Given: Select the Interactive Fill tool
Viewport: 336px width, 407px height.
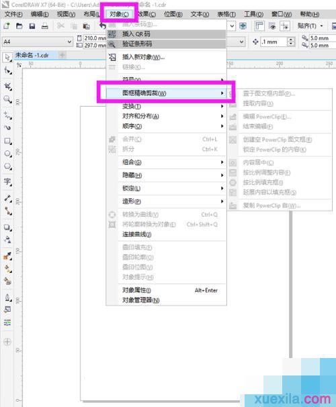Looking at the screenshot, I should 7,269.
